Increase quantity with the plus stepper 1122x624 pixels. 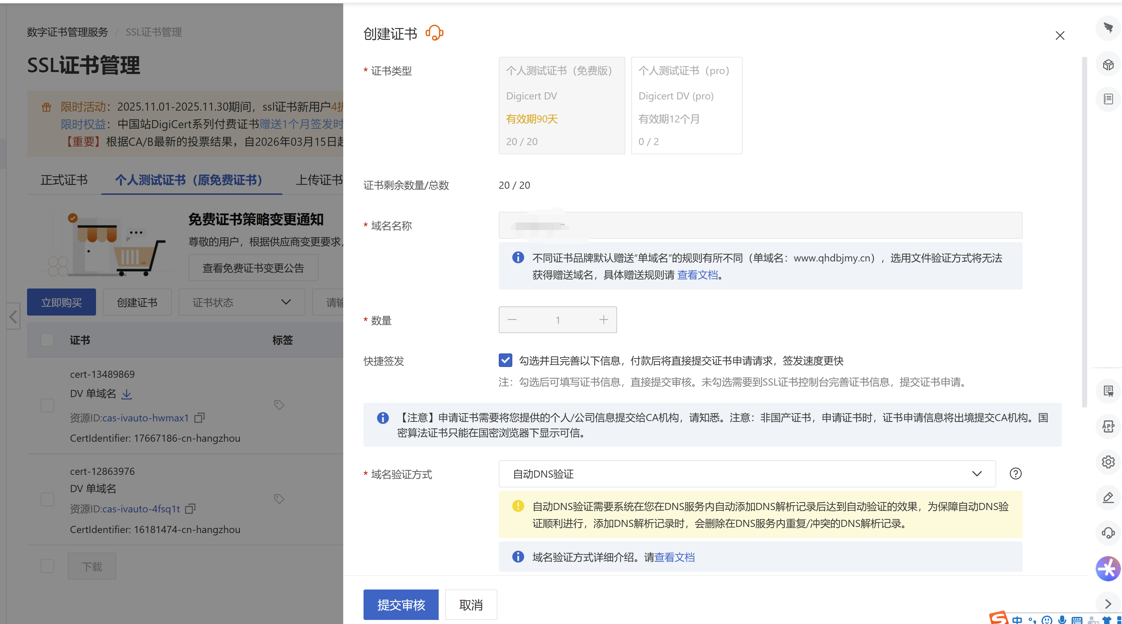[x=603, y=320]
